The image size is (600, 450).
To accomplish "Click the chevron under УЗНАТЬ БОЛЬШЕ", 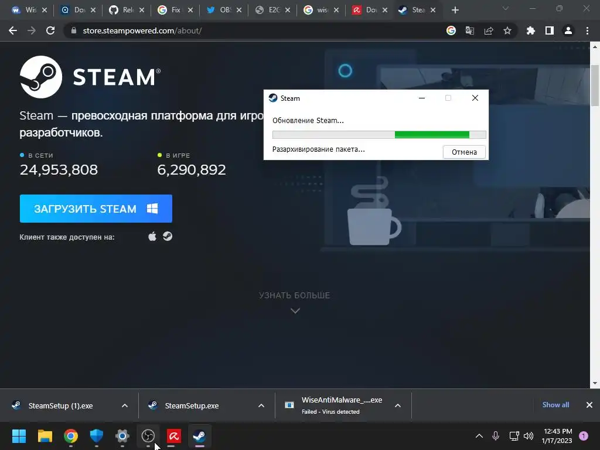I will pos(295,311).
